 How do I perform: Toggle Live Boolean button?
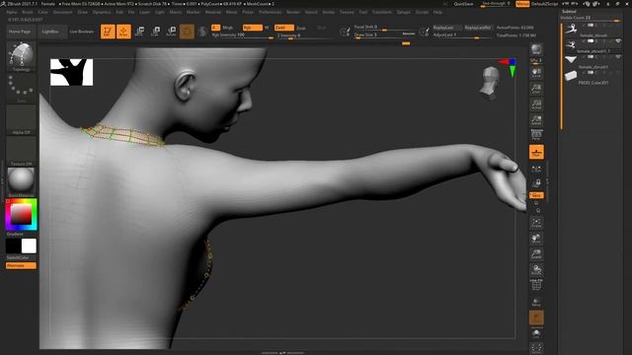(81, 32)
